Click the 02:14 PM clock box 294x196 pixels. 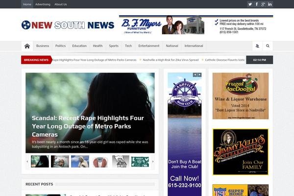tap(260, 60)
